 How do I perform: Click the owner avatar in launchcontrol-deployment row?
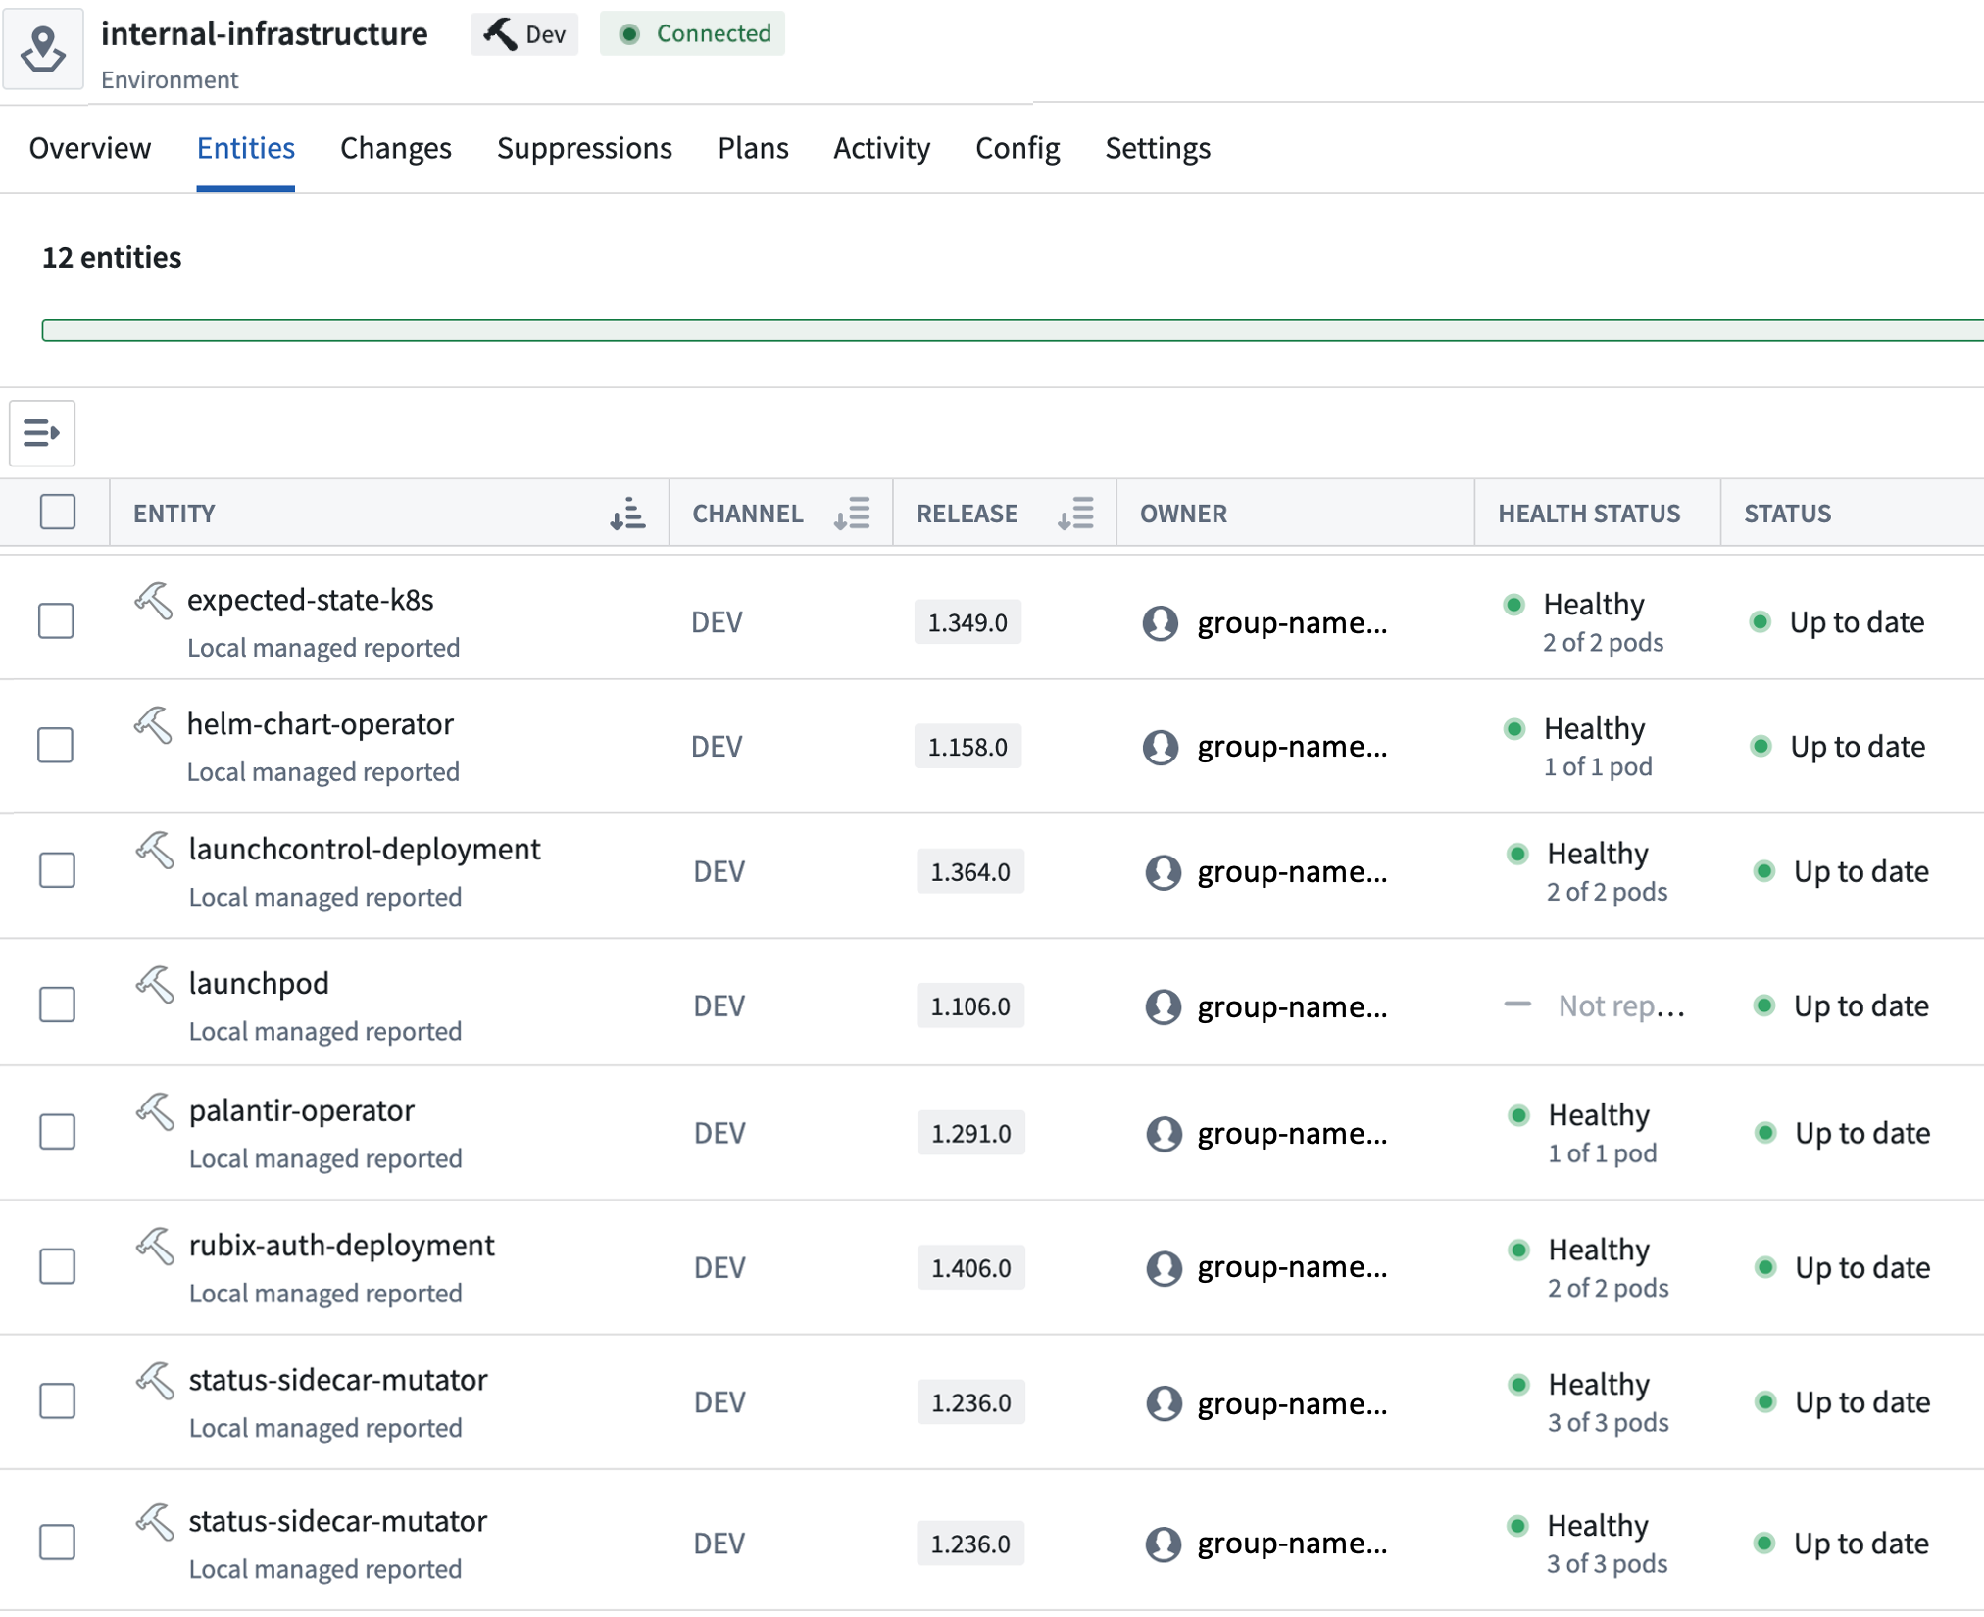tap(1164, 871)
